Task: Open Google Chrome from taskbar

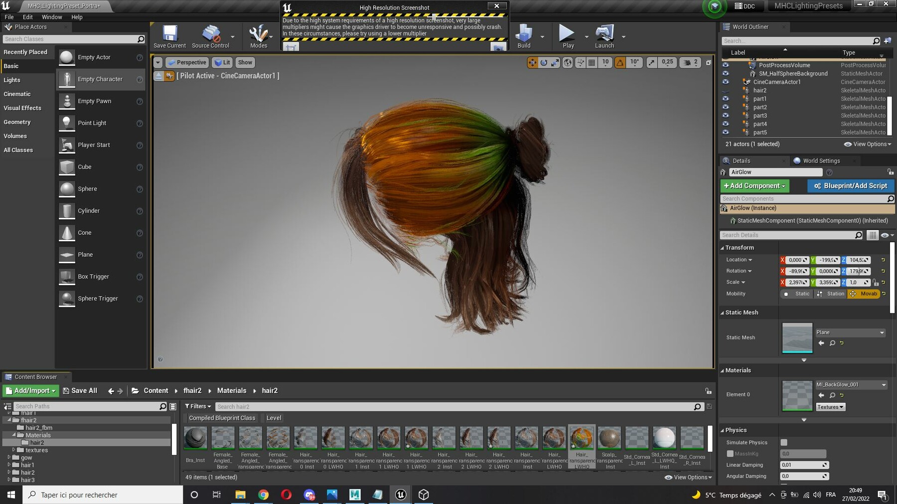Action: 263,495
